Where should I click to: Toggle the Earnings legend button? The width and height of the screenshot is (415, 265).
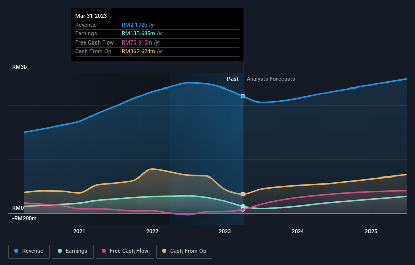tap(72, 251)
